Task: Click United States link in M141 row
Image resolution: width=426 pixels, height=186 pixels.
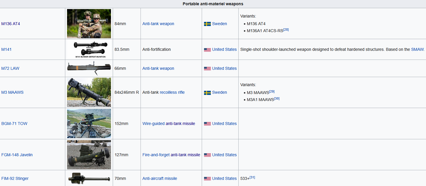Action: click(225, 49)
